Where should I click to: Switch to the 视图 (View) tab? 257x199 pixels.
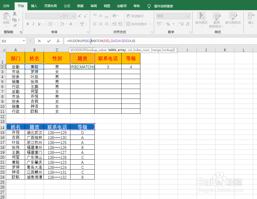(x=107, y=6)
